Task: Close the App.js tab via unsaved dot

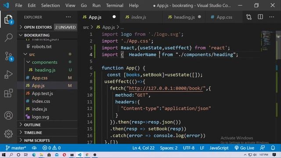Action: (x=114, y=17)
